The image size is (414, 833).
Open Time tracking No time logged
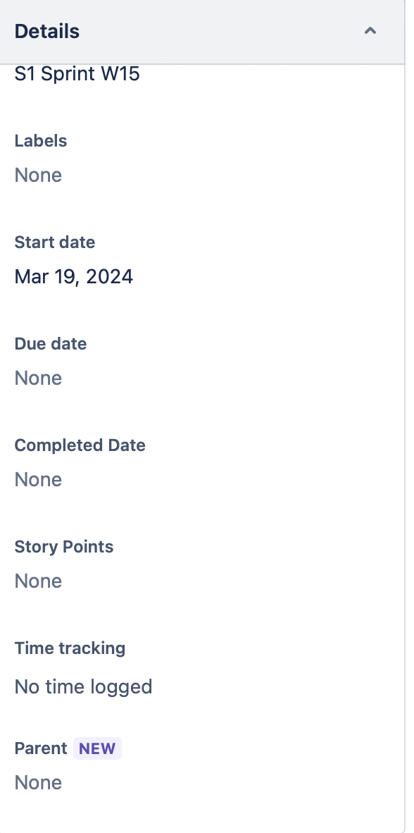(83, 686)
